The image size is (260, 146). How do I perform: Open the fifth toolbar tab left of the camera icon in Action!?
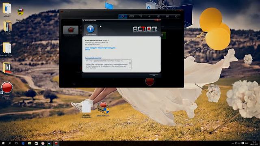coord(158,16)
